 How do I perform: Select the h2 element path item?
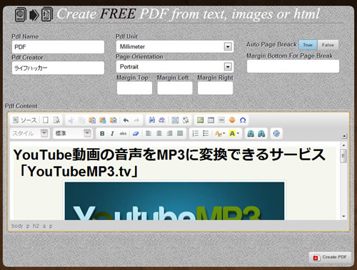[36, 226]
